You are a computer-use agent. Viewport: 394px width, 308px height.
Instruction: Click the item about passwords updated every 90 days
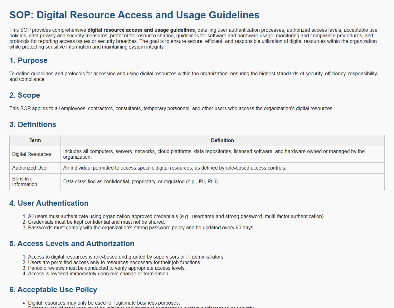point(141,228)
